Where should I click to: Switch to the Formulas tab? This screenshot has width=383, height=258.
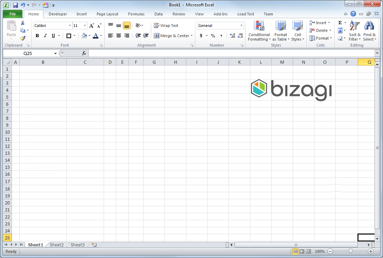click(136, 14)
